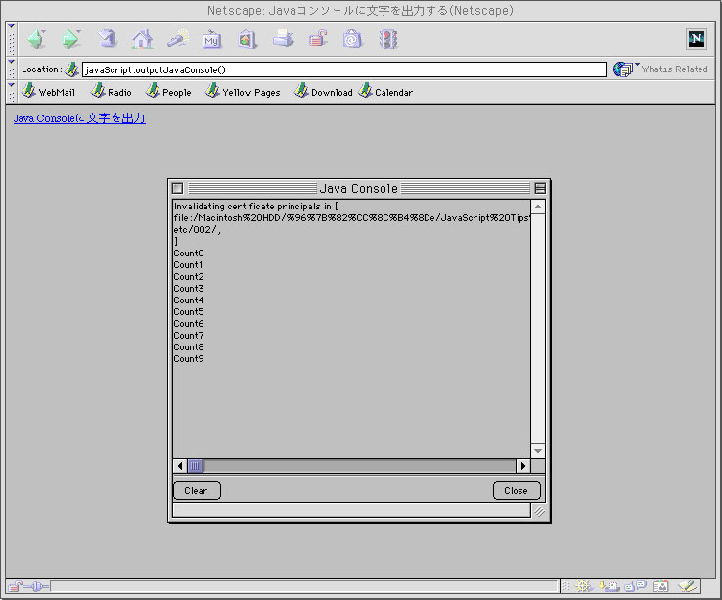
Task: Click the 'Count9' line in console
Action: click(189, 358)
